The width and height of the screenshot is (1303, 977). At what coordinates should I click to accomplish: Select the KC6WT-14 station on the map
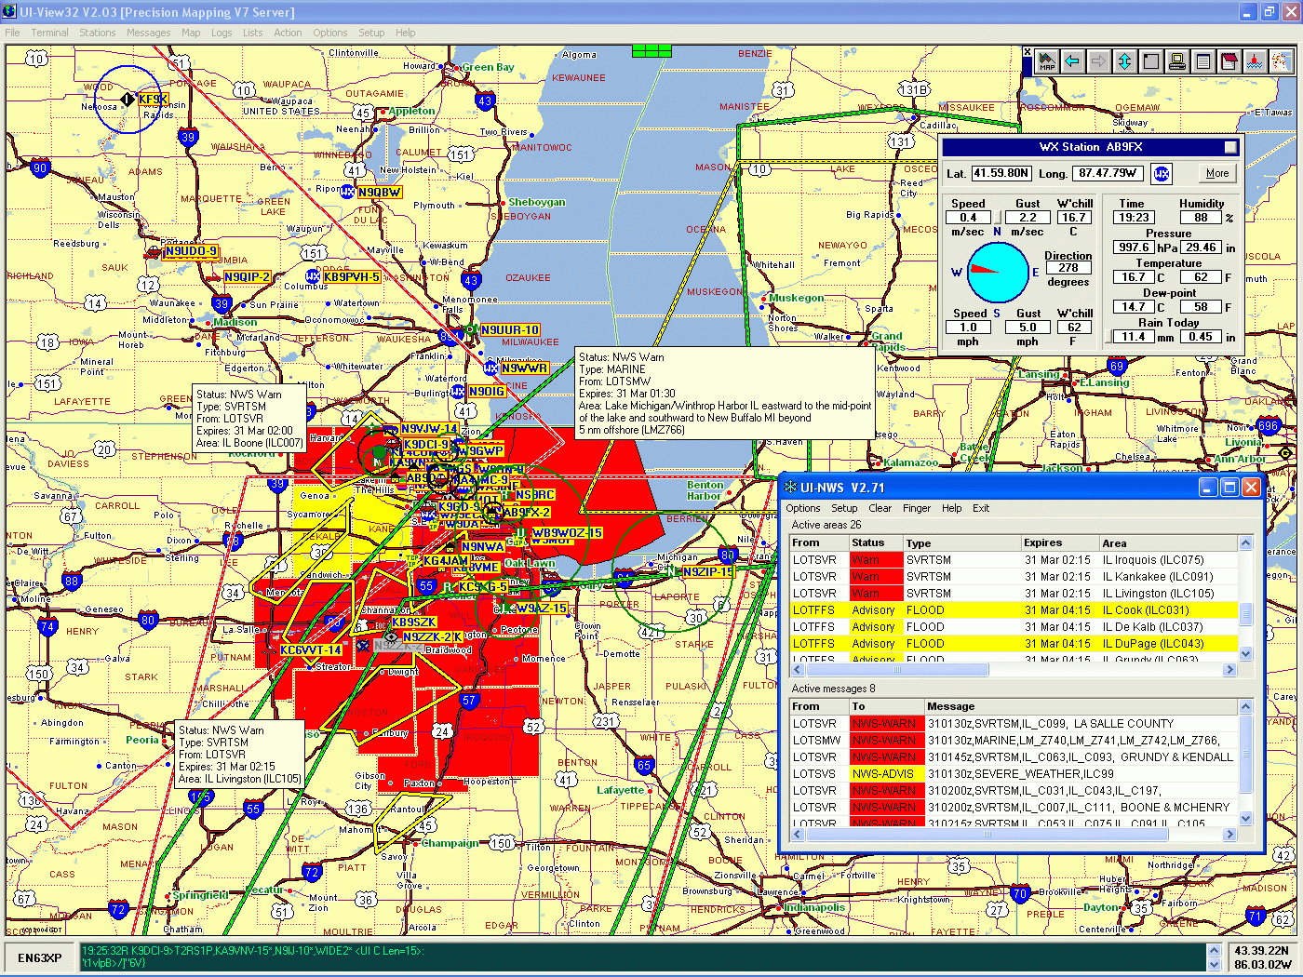pyautogui.click(x=311, y=650)
